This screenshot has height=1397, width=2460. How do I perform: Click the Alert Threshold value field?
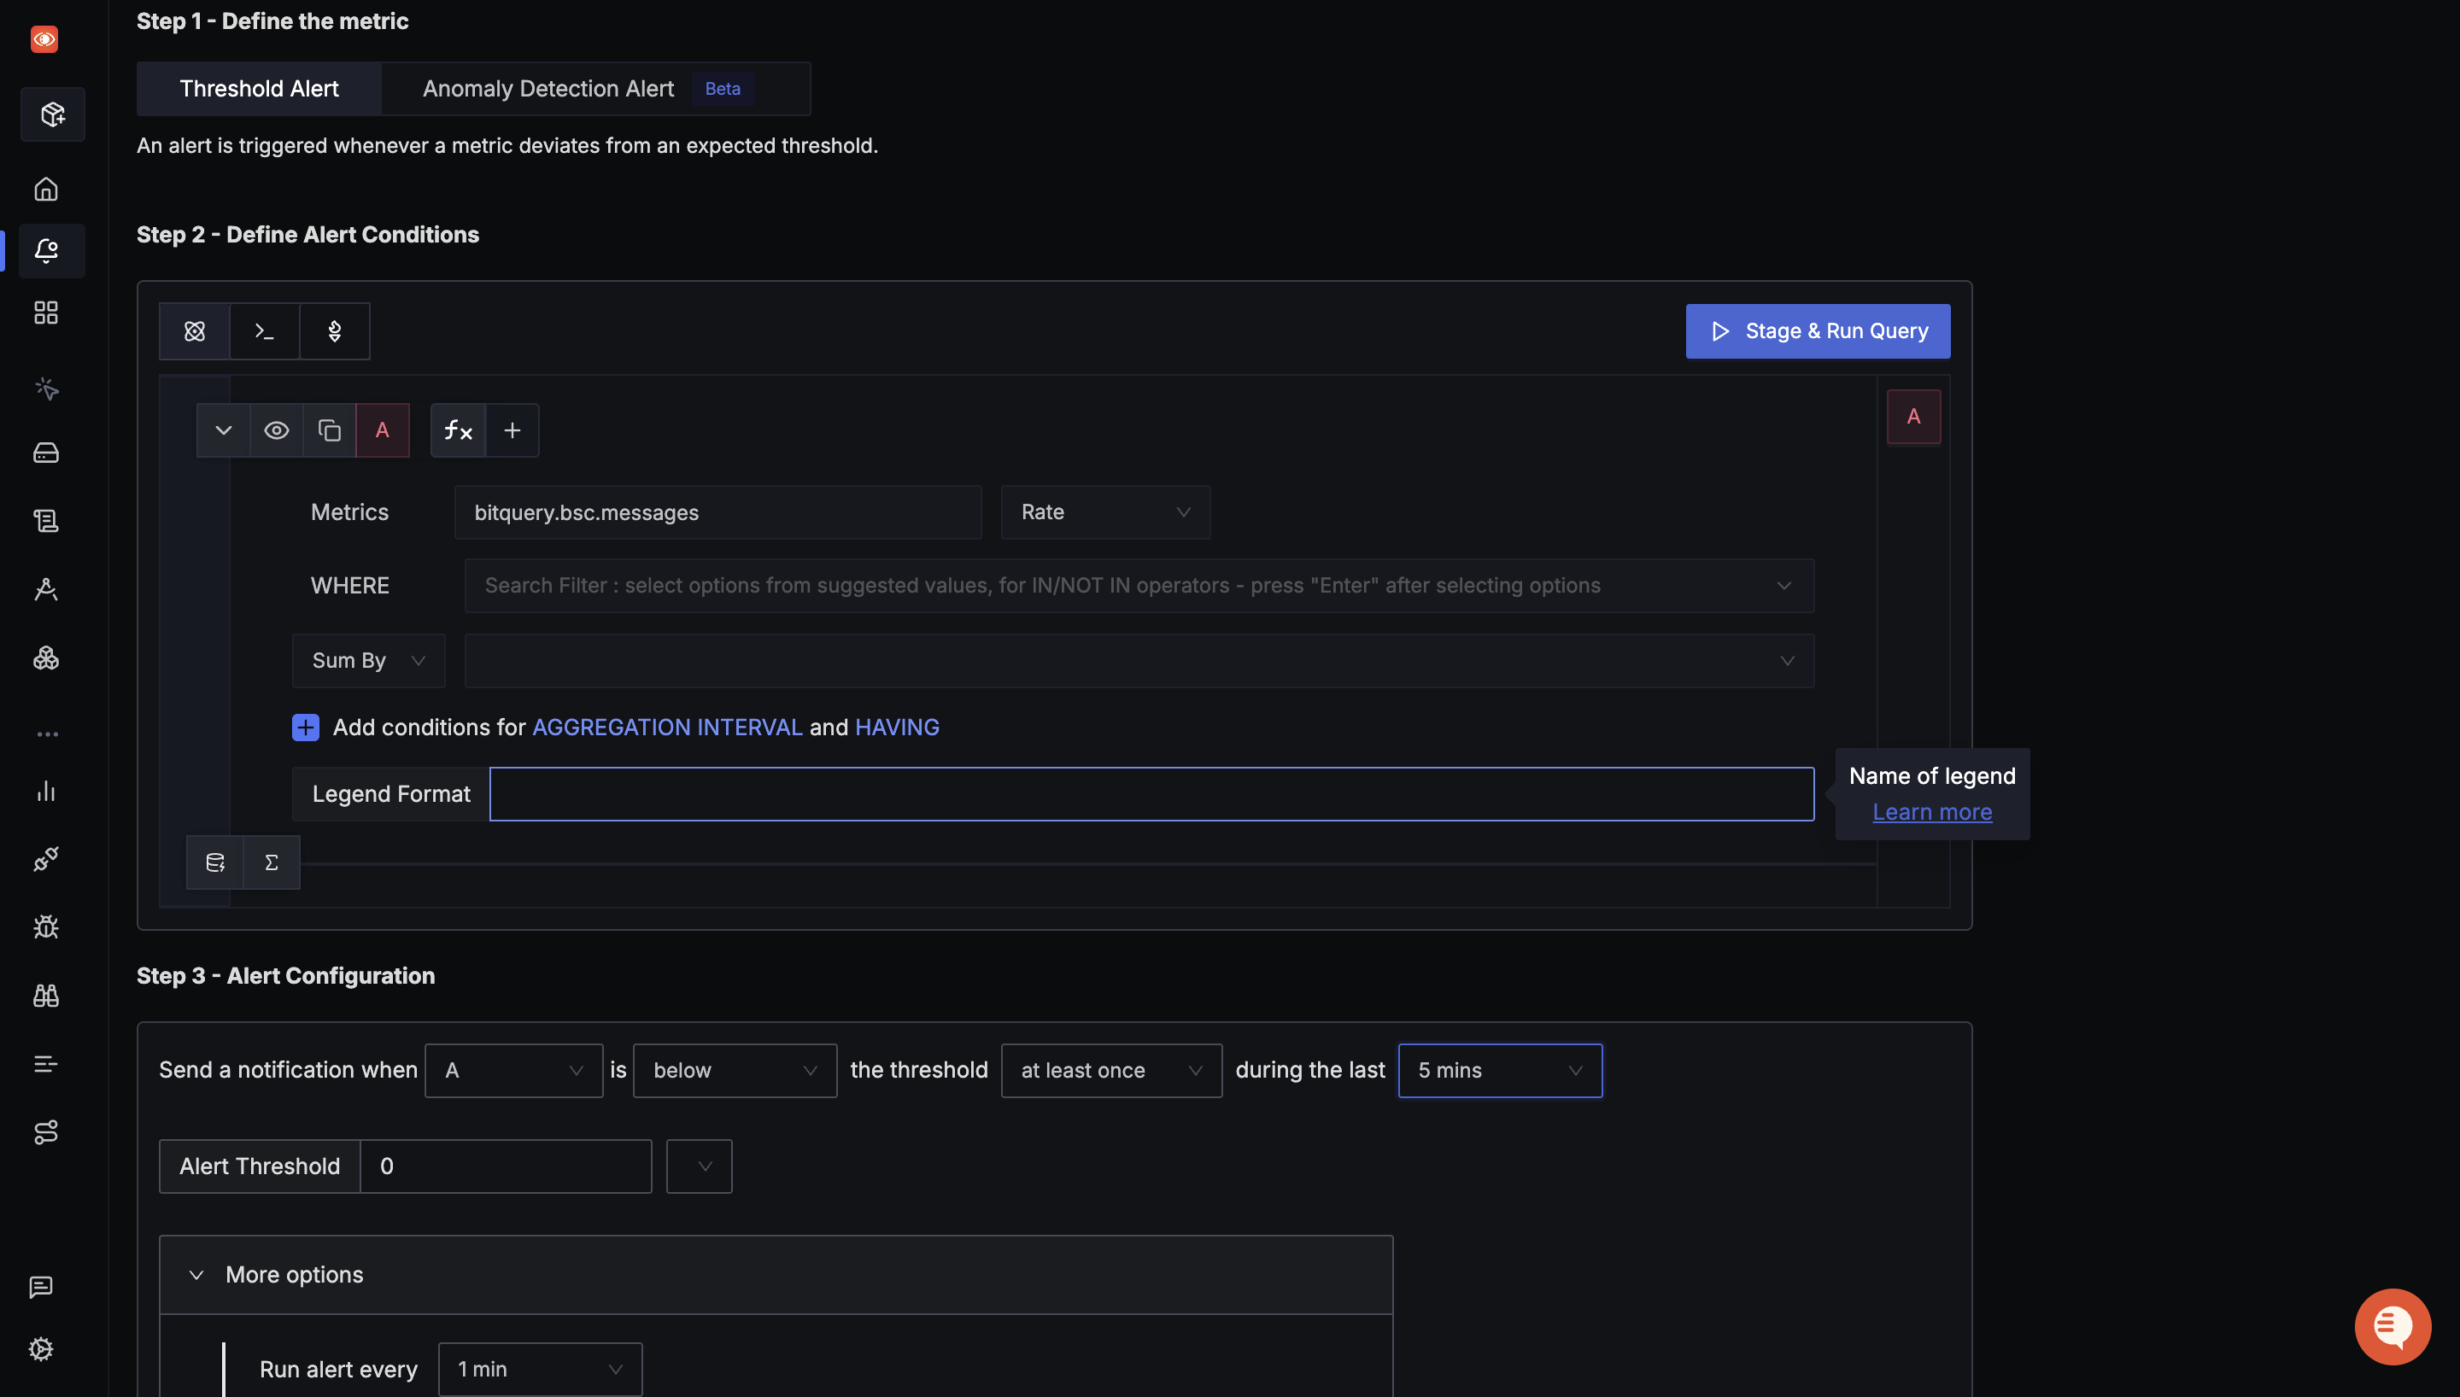click(506, 1166)
